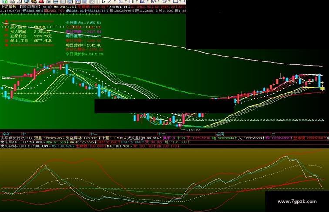Click the 【顾庞通道】 indicator name
The width and height of the screenshot is (329, 212).
(30, 7)
